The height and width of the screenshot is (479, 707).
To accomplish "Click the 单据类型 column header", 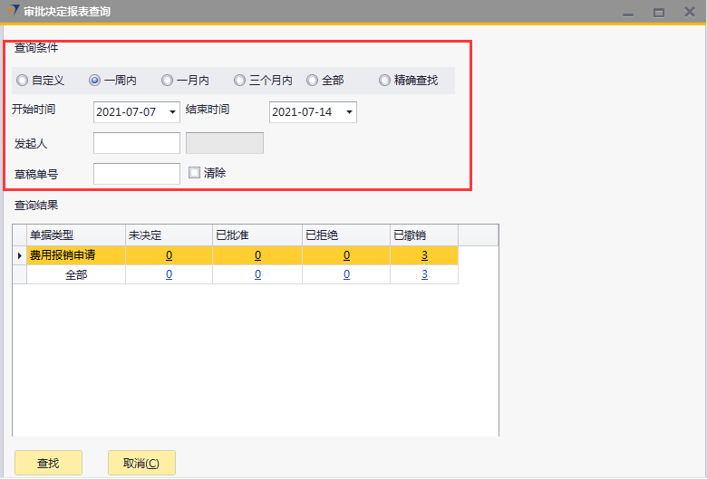I will tap(76, 235).
